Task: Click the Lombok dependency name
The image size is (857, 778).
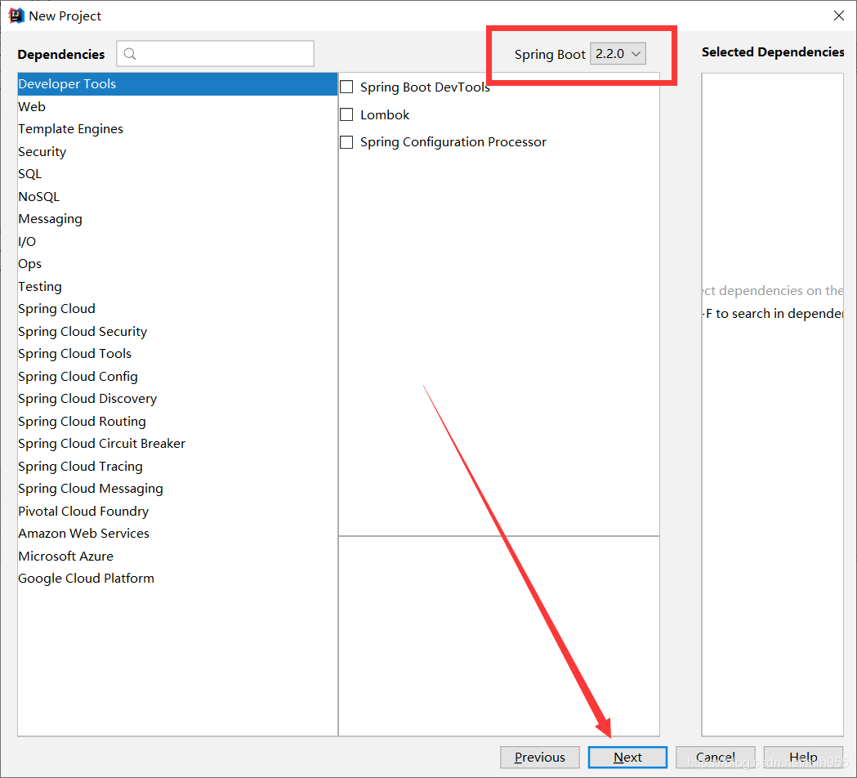Action: point(385,114)
